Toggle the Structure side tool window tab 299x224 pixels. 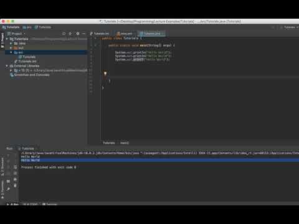(x=2, y=167)
